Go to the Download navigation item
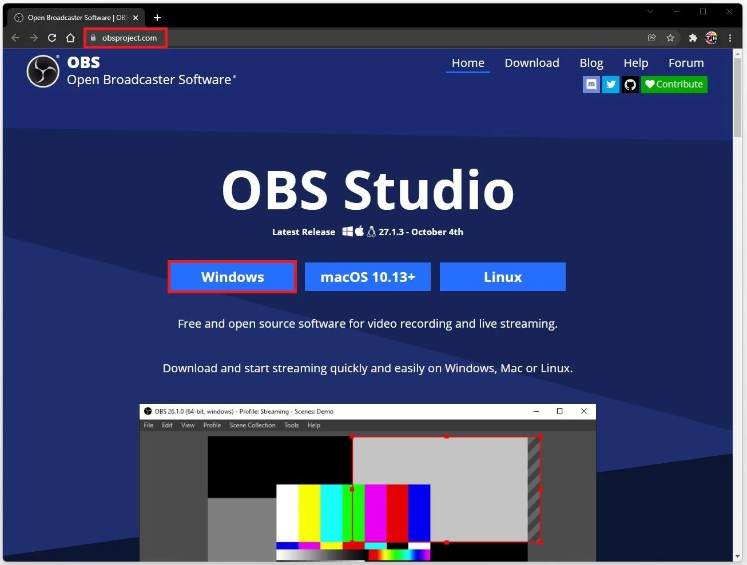 point(532,63)
